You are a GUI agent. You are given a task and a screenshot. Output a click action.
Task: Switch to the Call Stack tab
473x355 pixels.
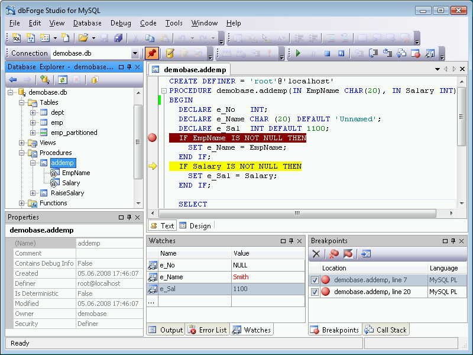(x=387, y=330)
